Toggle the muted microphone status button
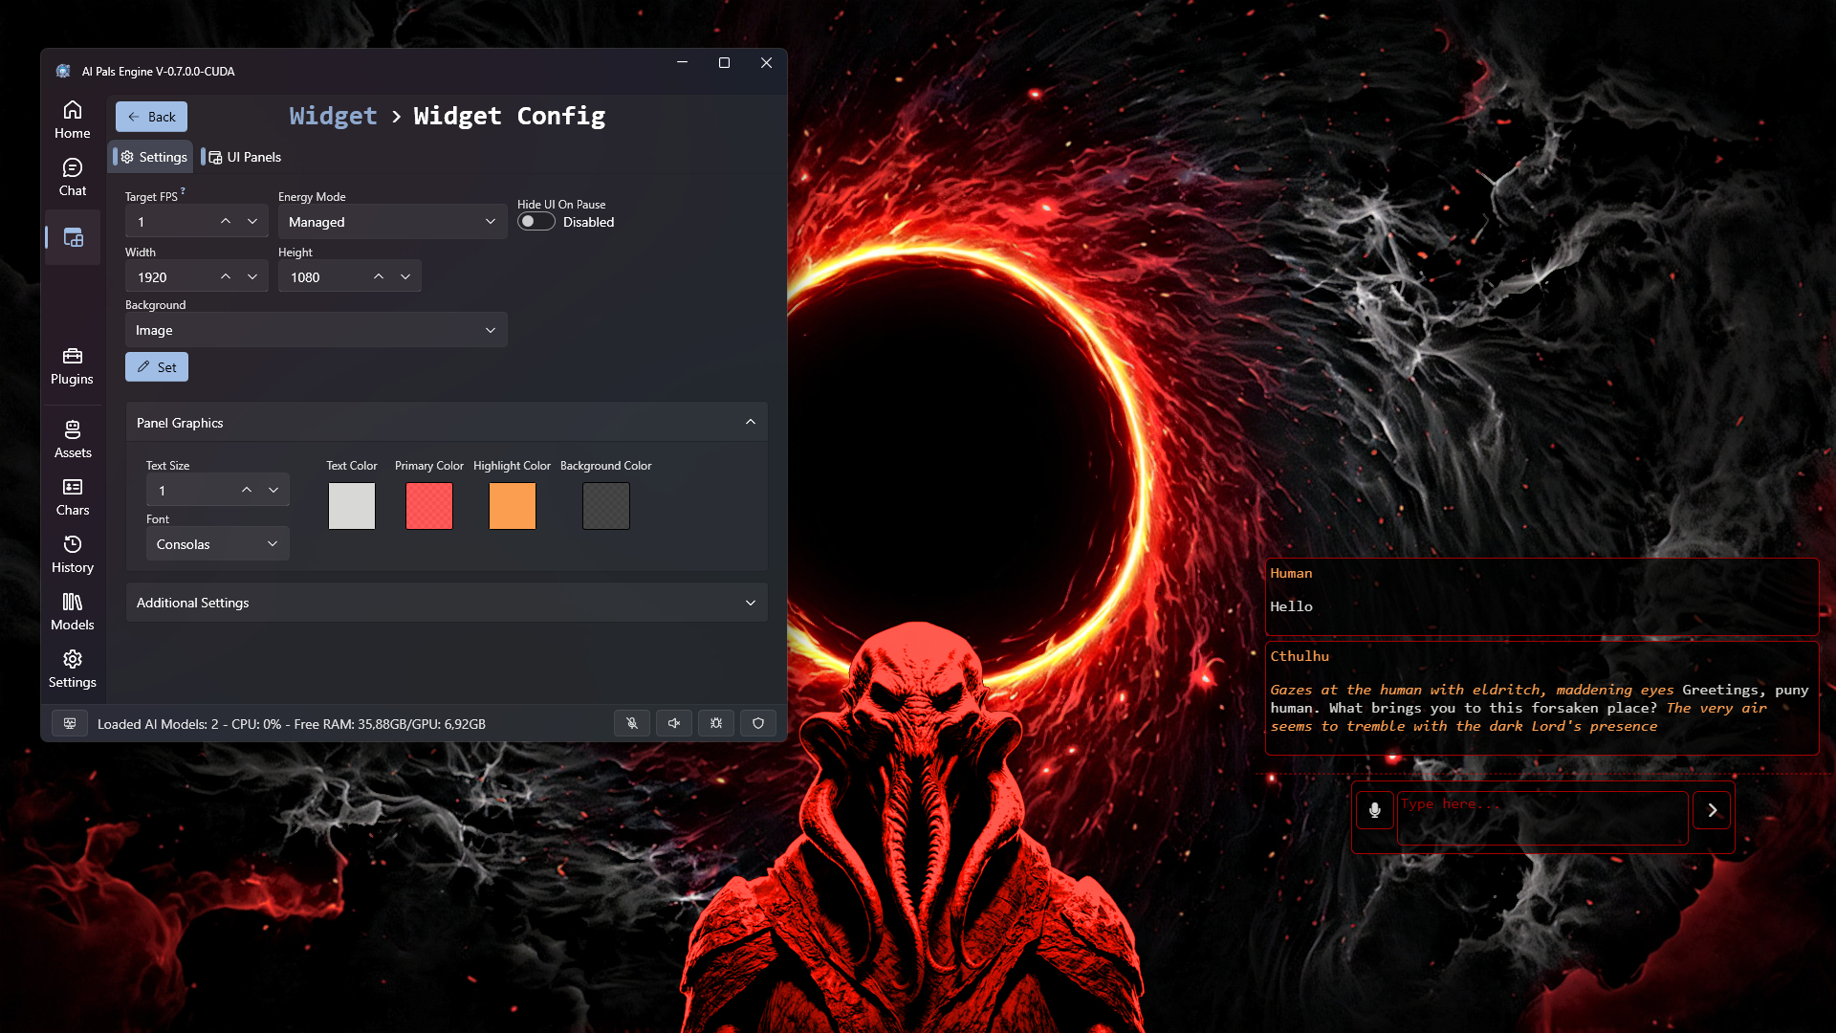1836x1033 pixels. click(632, 724)
